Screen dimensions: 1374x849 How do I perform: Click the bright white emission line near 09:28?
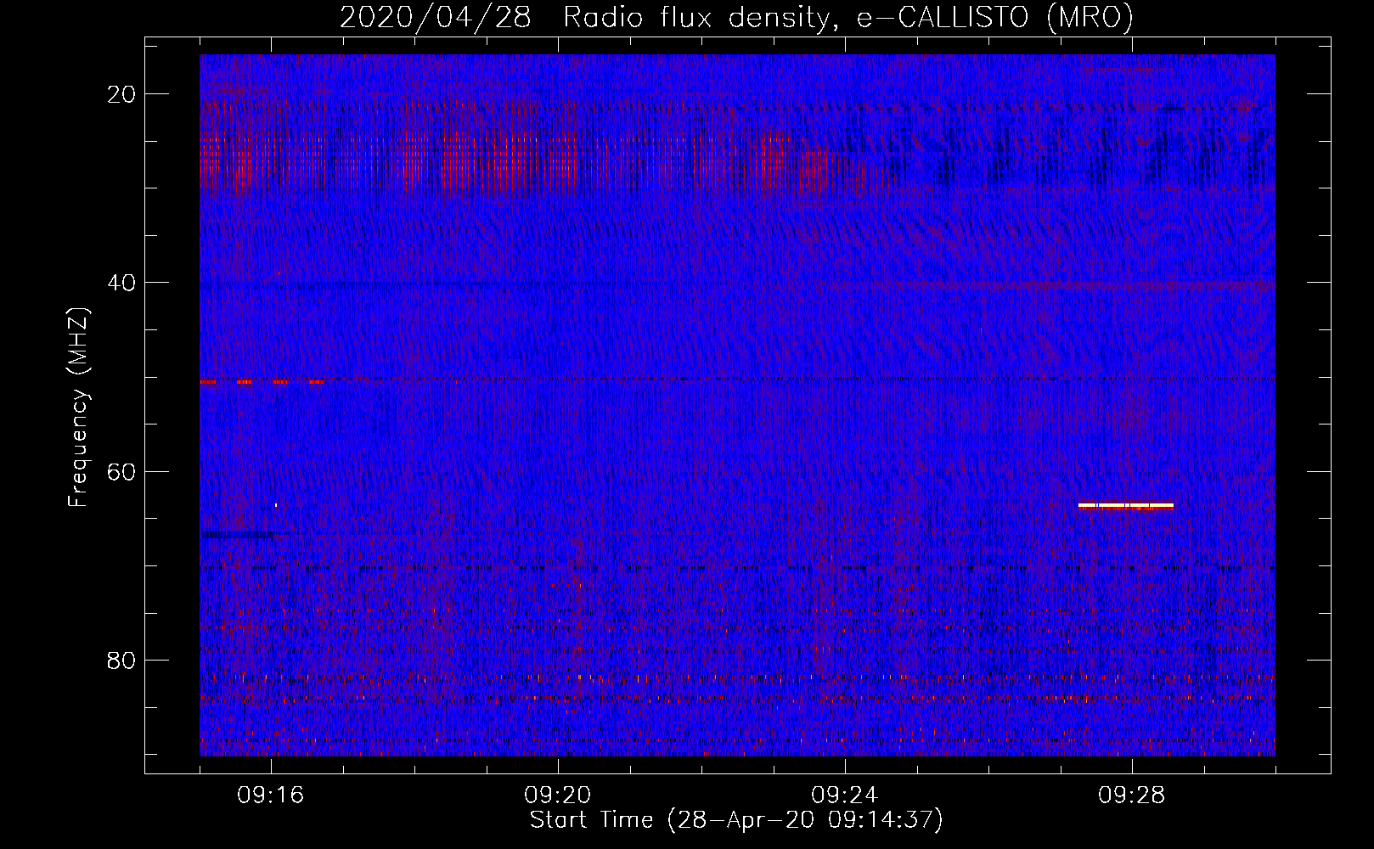pos(1125,505)
